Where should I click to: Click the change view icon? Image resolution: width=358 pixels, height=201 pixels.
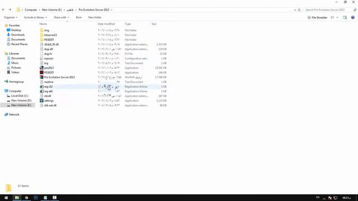coord(332,17)
